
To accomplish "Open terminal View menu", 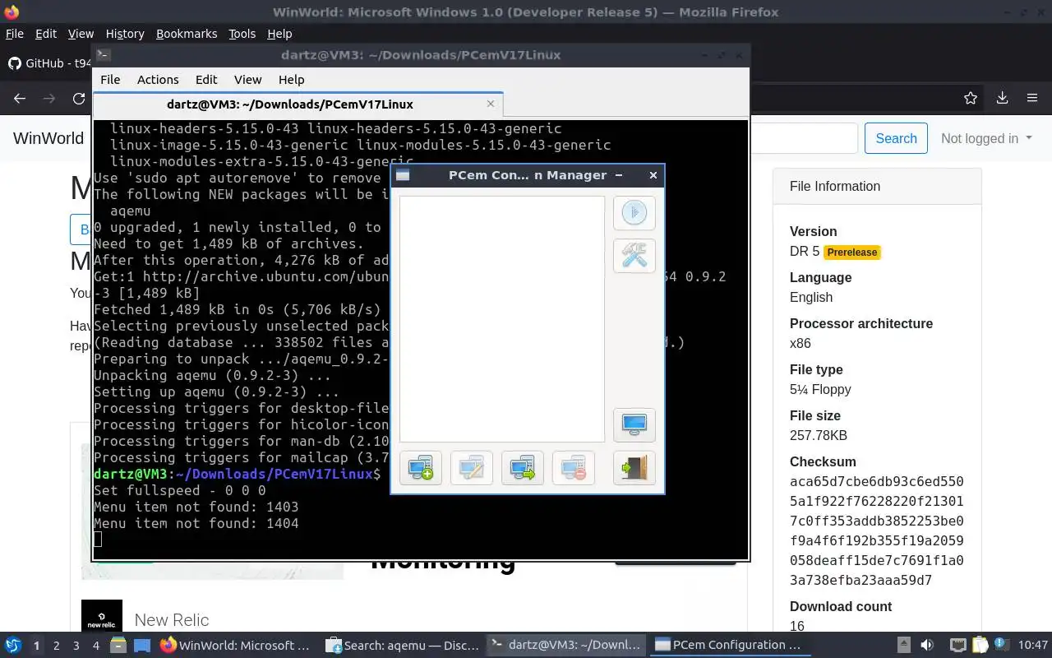I will click(247, 80).
